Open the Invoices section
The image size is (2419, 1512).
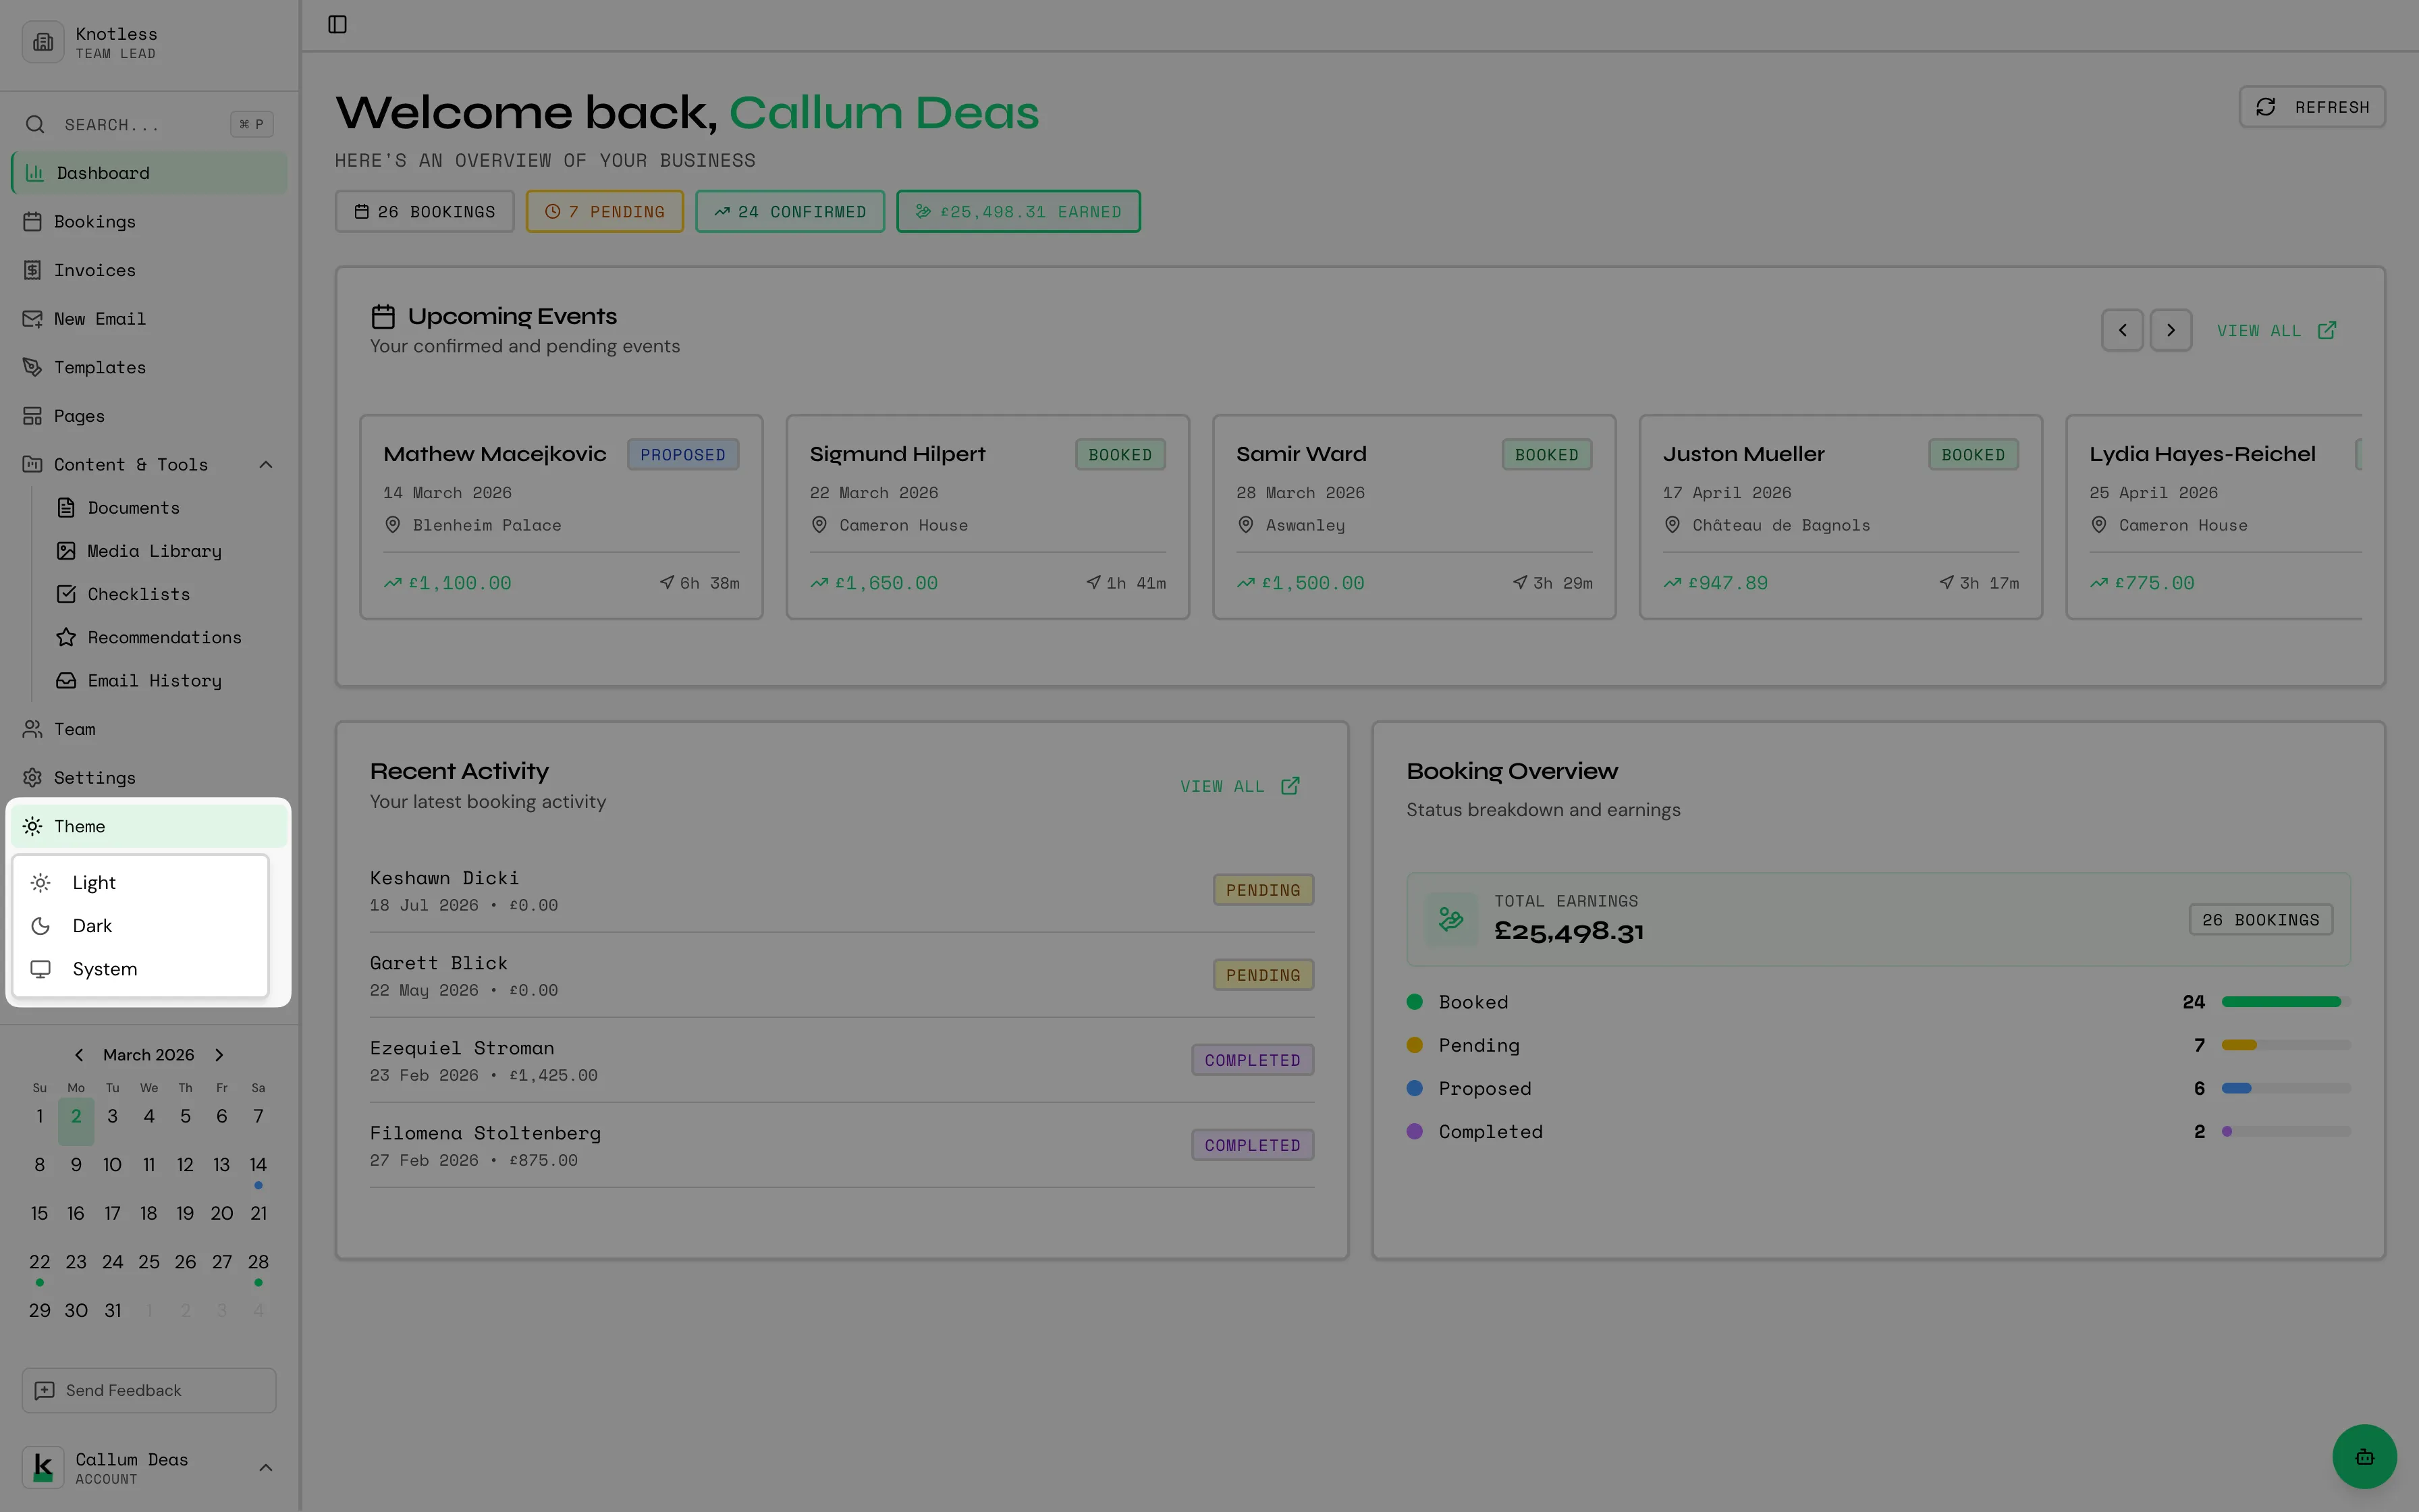[x=94, y=270]
